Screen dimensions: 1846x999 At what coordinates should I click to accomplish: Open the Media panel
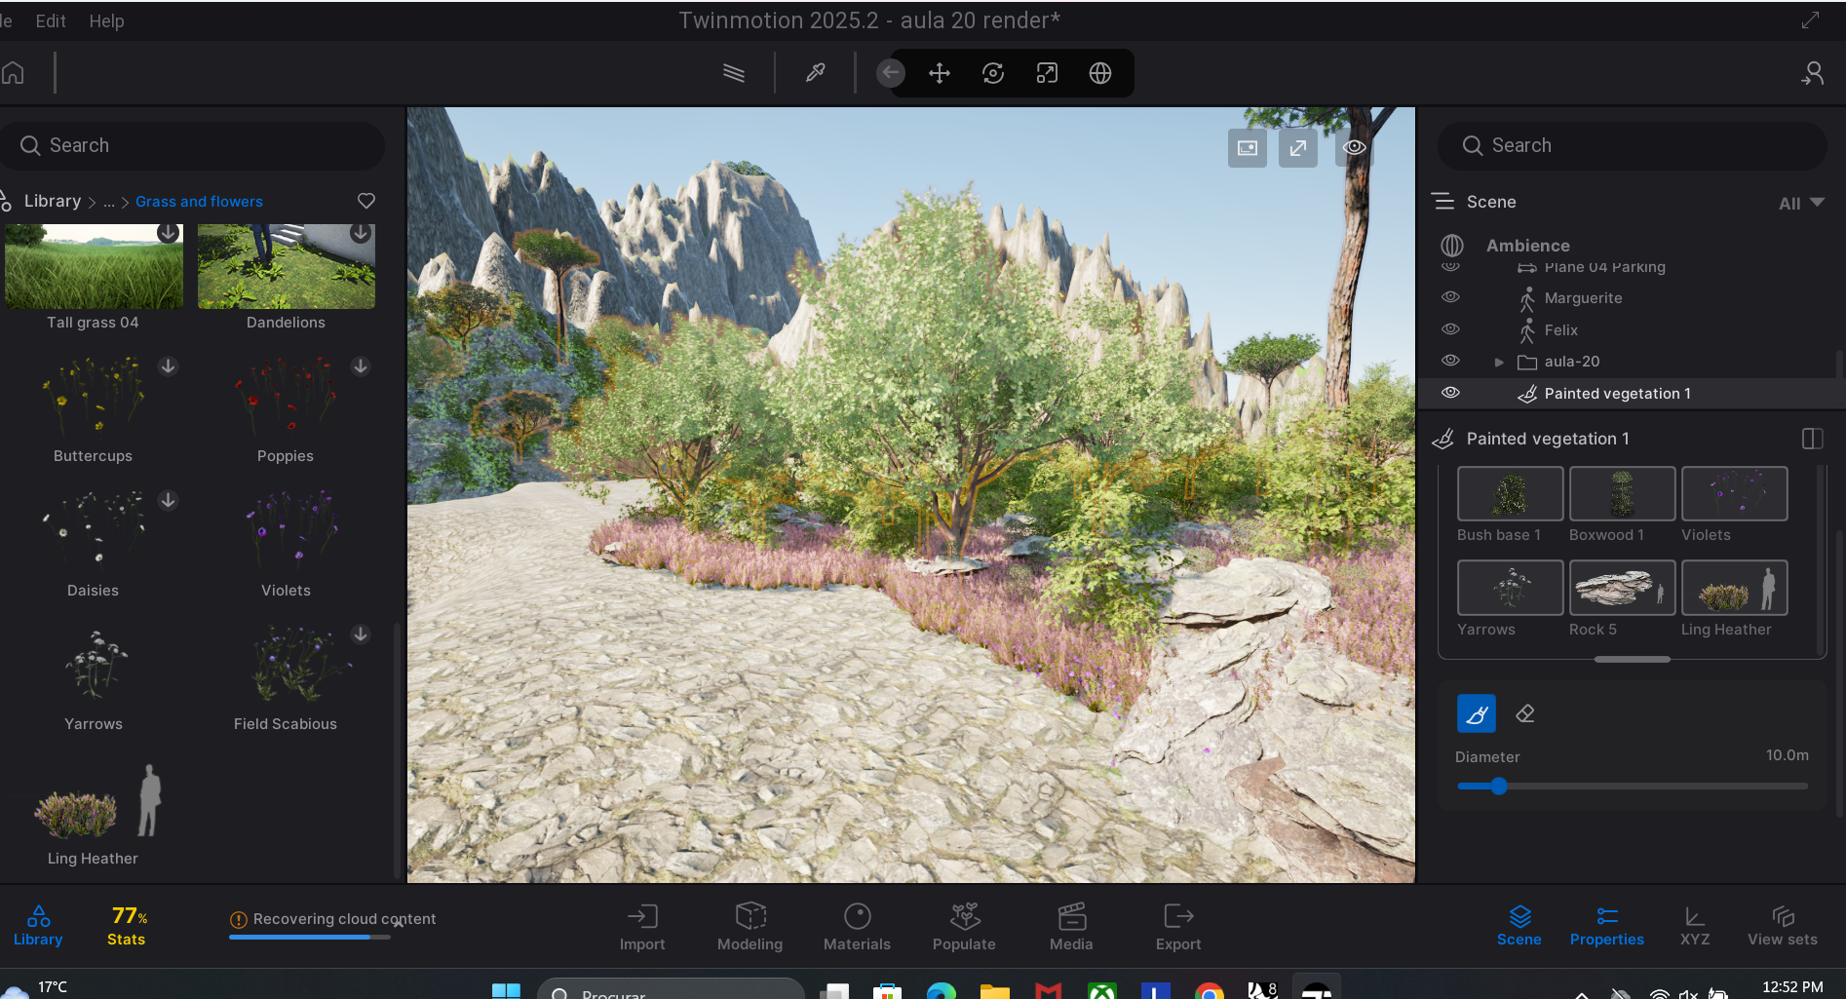[x=1071, y=928]
